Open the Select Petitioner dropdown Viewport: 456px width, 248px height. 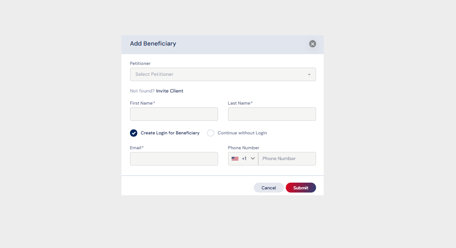click(x=223, y=74)
